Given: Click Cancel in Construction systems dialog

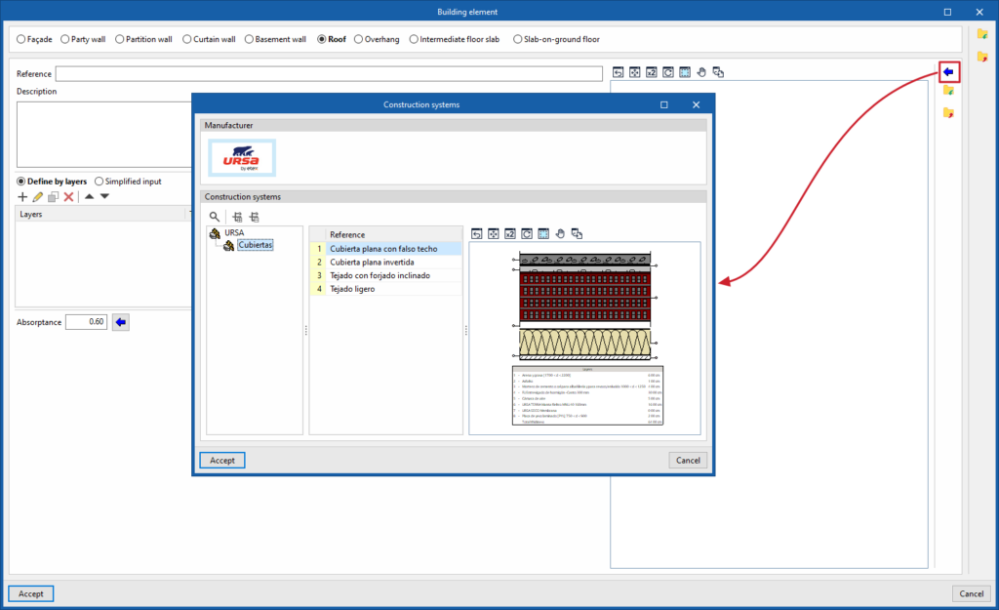Looking at the screenshot, I should pos(688,461).
